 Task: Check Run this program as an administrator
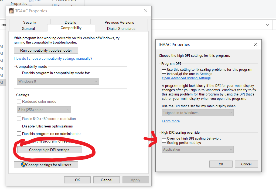[x=19, y=134]
